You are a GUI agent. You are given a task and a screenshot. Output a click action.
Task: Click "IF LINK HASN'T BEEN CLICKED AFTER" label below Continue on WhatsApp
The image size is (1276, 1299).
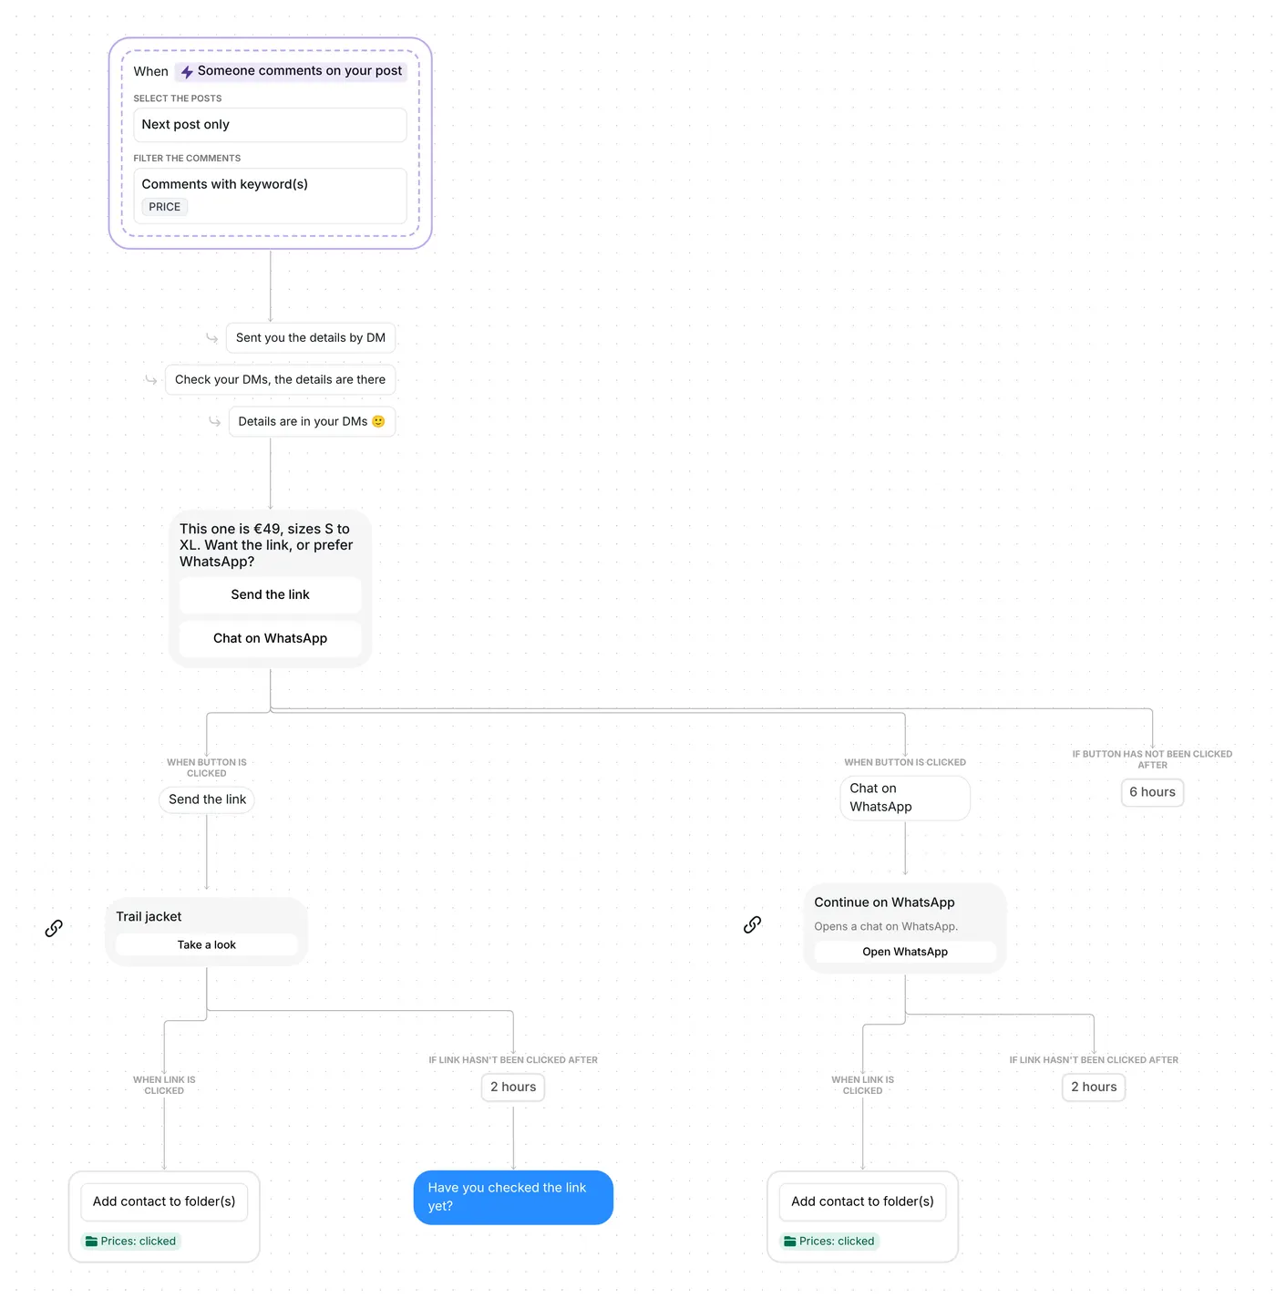click(1094, 1060)
